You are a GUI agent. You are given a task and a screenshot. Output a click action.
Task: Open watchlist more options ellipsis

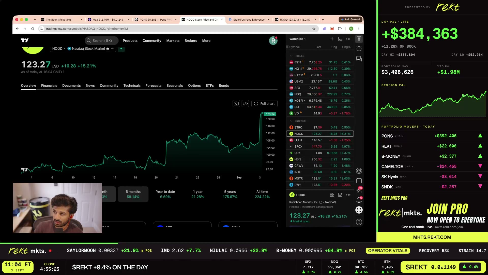348,39
